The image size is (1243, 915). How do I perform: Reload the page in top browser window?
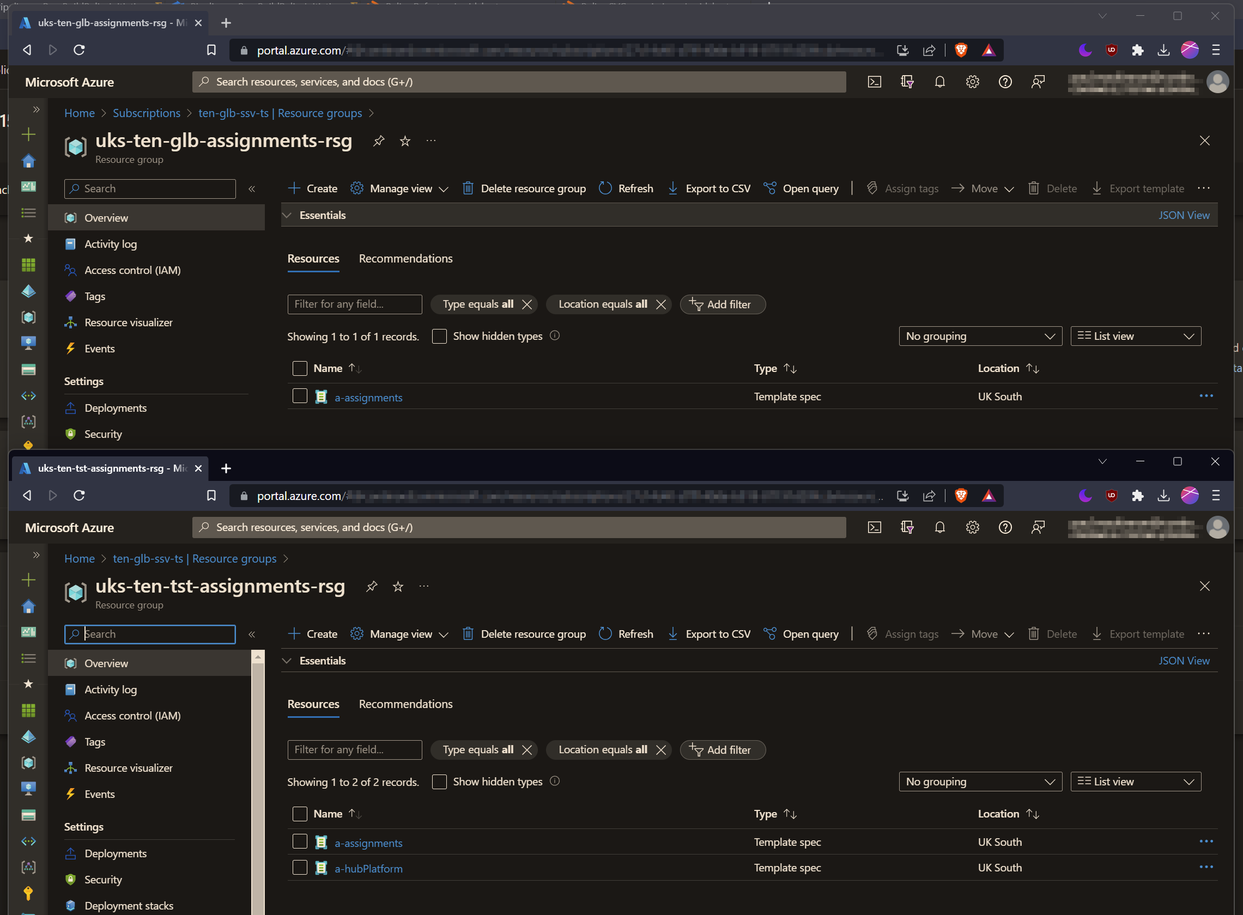tap(79, 50)
